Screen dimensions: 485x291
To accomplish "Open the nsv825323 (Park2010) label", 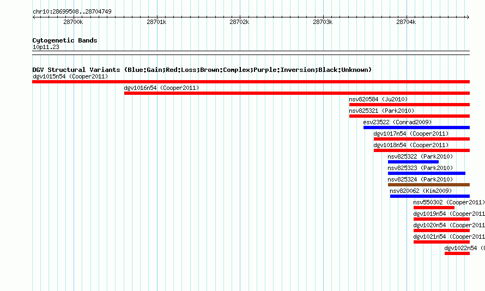I will point(420,168).
